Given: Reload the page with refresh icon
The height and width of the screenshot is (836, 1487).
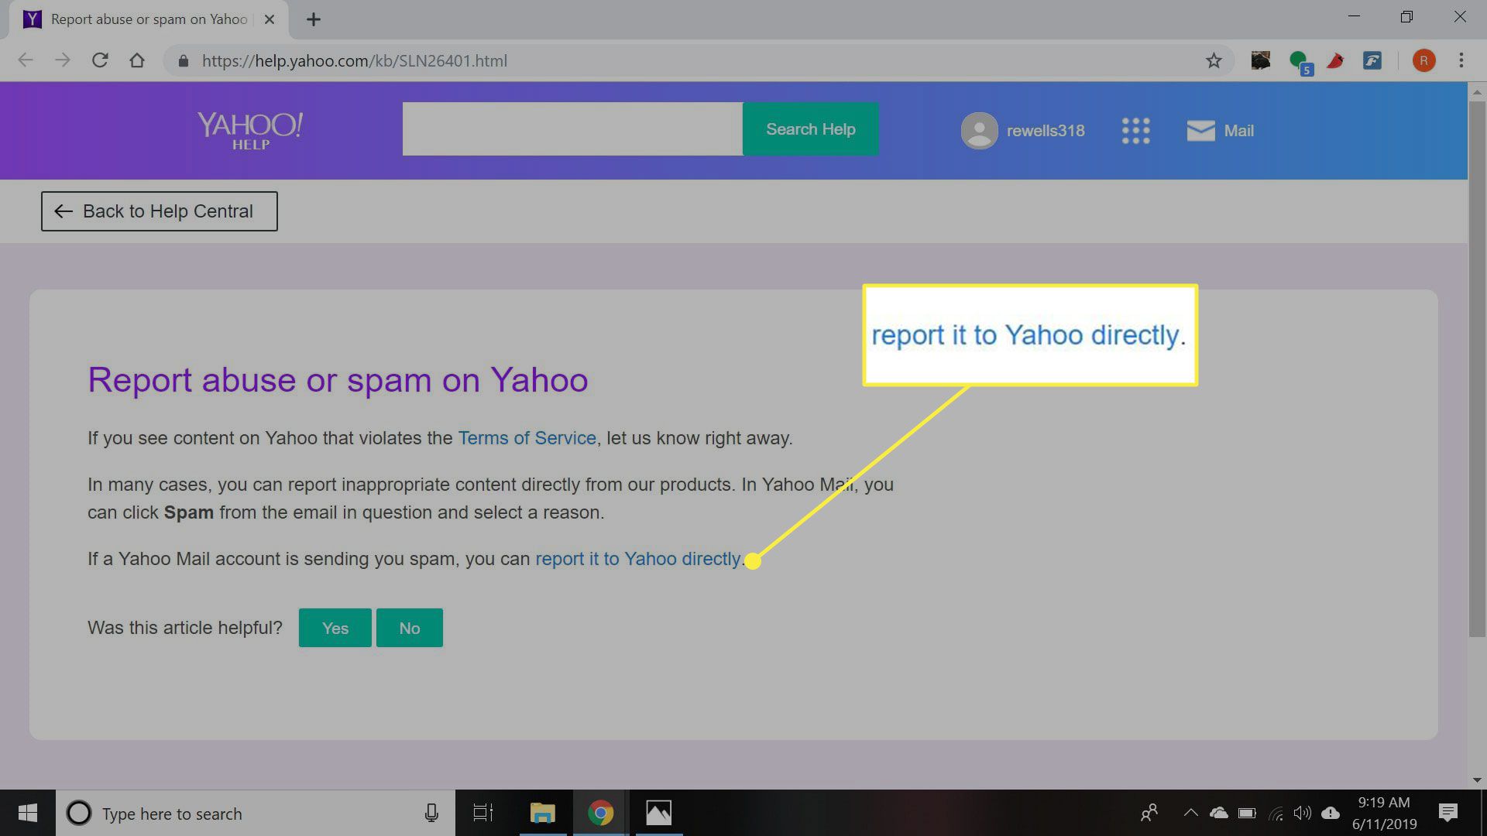Looking at the screenshot, I should pyautogui.click(x=100, y=60).
